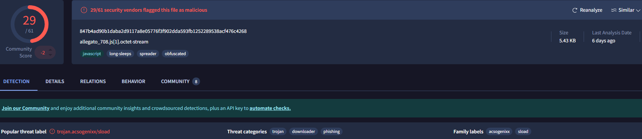This screenshot has height=139, width=642.
Task: Select the spreader tag
Action: click(x=148, y=54)
